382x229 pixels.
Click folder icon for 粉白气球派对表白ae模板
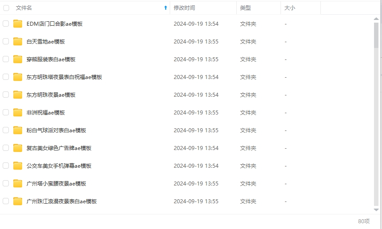pos(18,130)
